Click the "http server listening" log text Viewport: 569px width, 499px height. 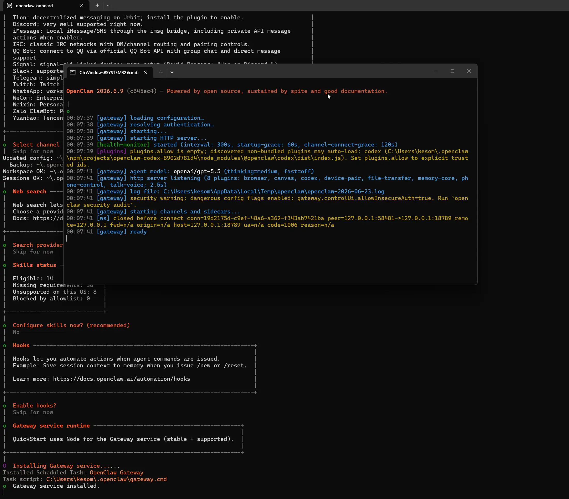pos(165,178)
